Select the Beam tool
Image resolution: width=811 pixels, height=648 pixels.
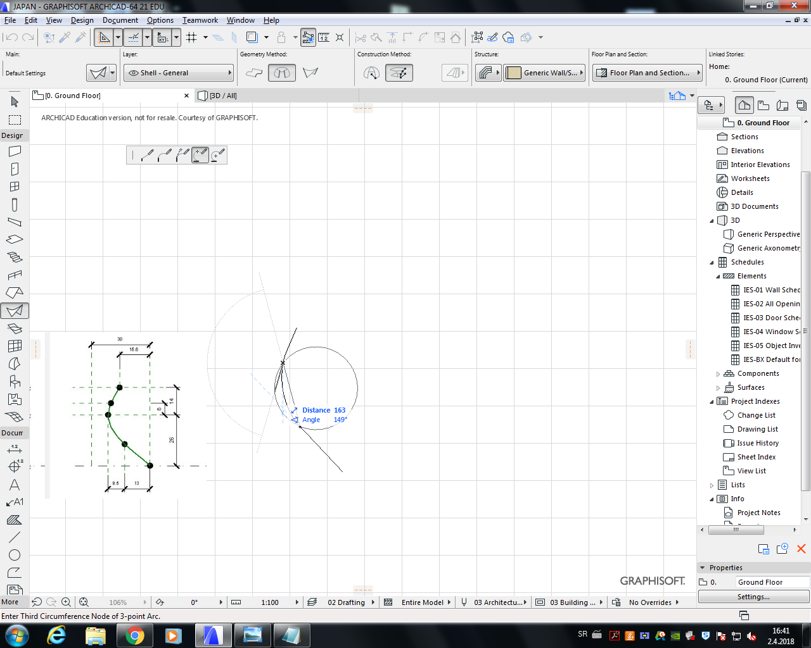(15, 222)
